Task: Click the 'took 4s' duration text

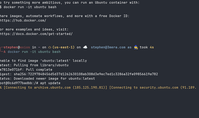Action: (x=147, y=47)
